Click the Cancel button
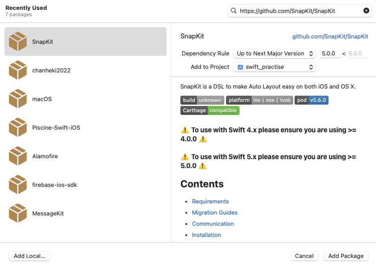Viewport: 376px width, 266px height. point(304,256)
